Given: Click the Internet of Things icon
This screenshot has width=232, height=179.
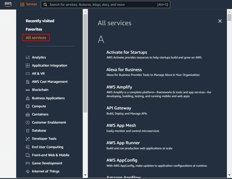Looking at the screenshot, I should tap(28, 171).
